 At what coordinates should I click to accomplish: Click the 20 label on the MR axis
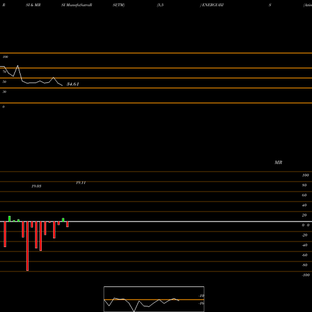point(305,215)
